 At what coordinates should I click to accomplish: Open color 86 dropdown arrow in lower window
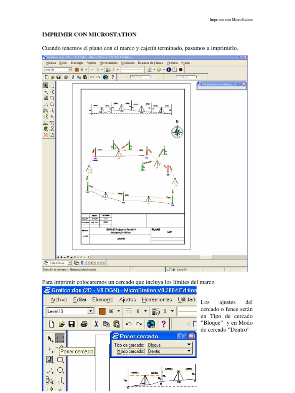coord(118,311)
